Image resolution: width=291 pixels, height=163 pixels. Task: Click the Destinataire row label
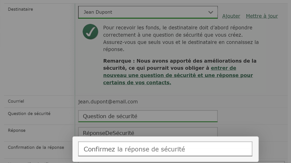pos(21,9)
